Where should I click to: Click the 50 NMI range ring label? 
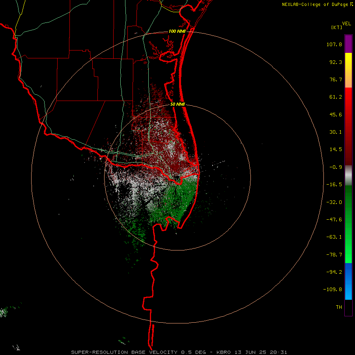pos(177,105)
